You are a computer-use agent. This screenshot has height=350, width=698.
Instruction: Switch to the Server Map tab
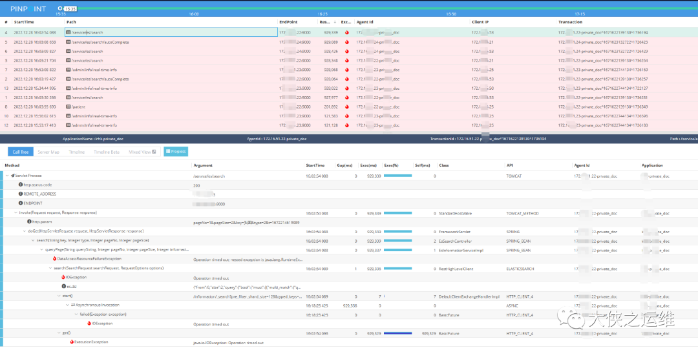click(x=48, y=152)
